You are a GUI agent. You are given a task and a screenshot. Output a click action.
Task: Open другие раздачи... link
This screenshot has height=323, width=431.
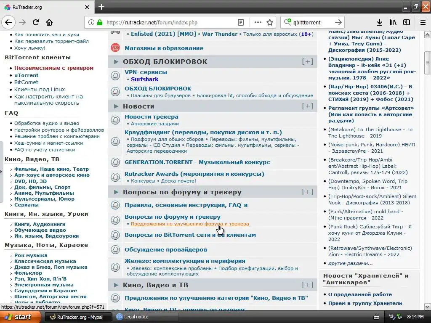pyautogui.click(x=351, y=263)
